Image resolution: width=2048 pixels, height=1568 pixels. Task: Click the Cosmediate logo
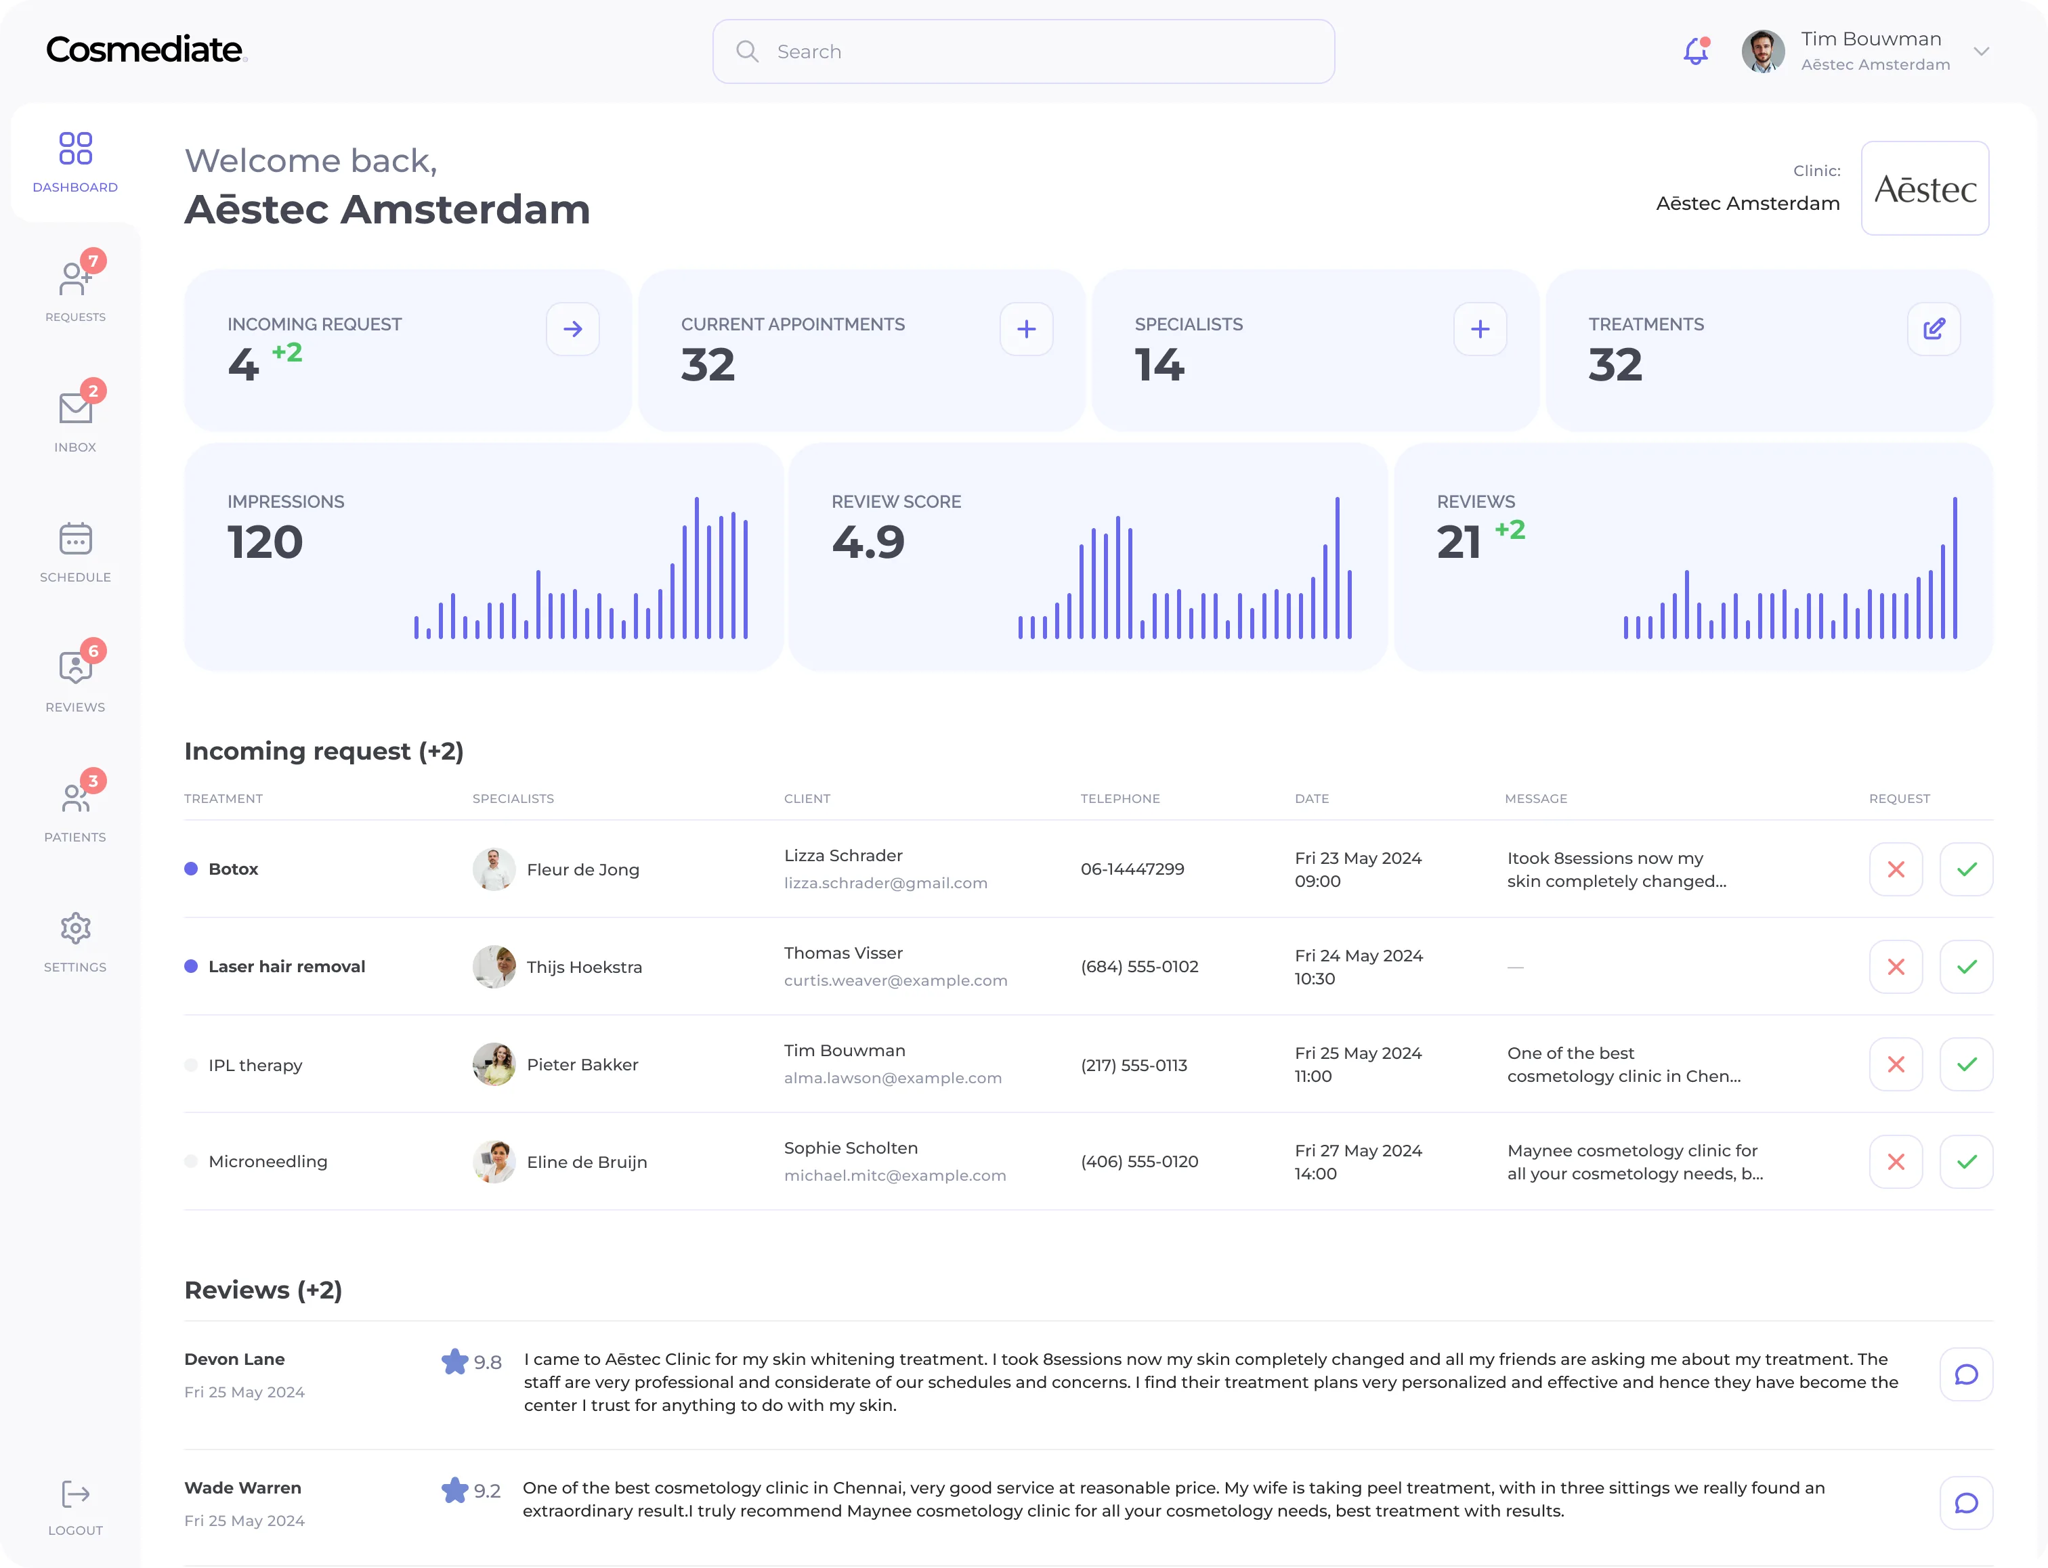(x=146, y=49)
